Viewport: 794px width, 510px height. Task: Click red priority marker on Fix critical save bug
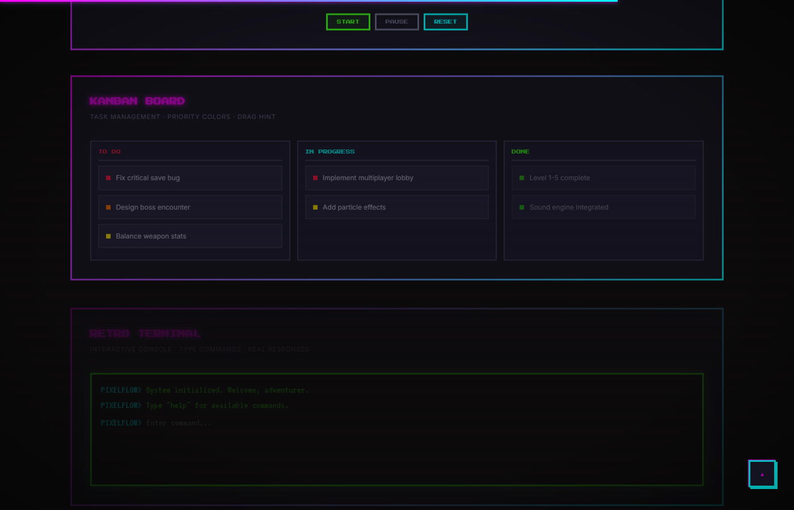tap(108, 178)
